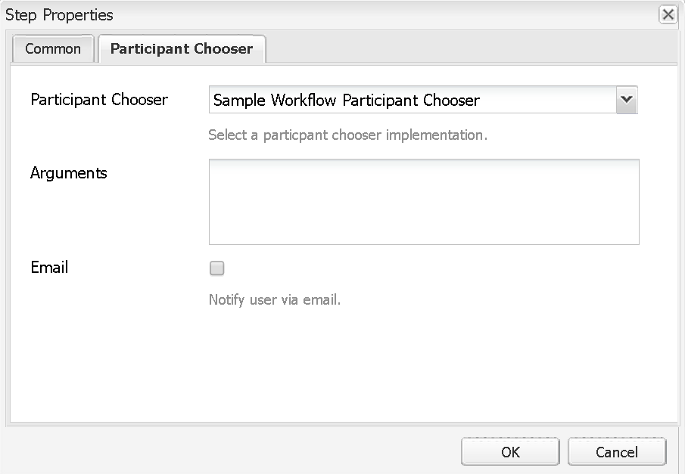Enable the Email notification checkbox

(x=217, y=268)
